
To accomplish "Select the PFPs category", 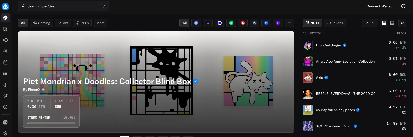I will [x=82, y=23].
